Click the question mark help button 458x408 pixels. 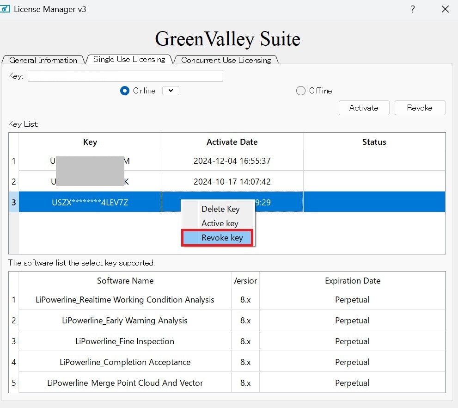click(x=413, y=9)
